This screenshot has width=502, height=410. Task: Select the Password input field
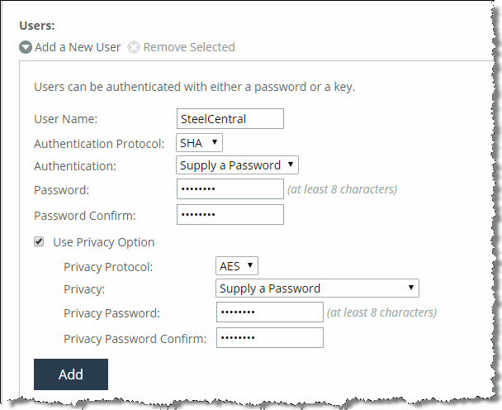point(230,188)
